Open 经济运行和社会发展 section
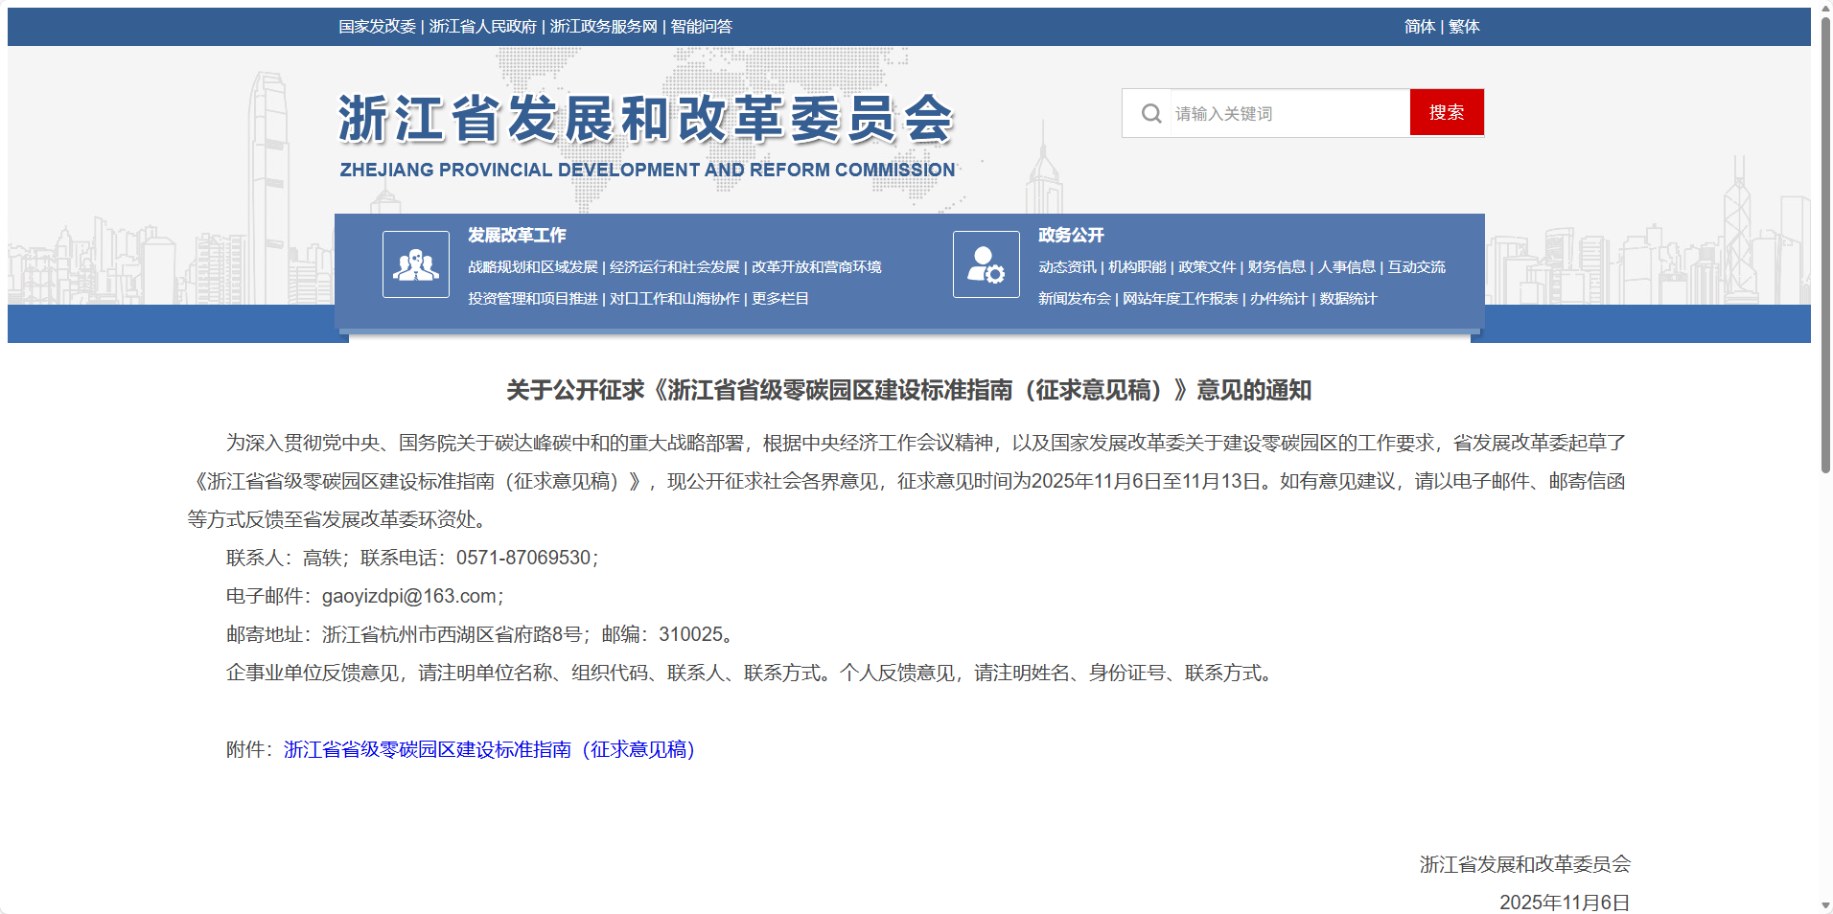1833x914 pixels. [674, 267]
